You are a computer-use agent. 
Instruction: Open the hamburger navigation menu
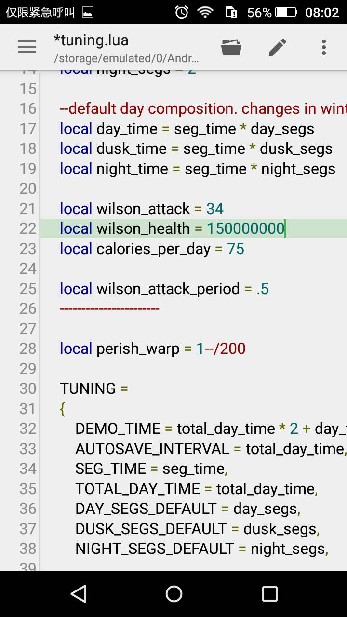[27, 47]
